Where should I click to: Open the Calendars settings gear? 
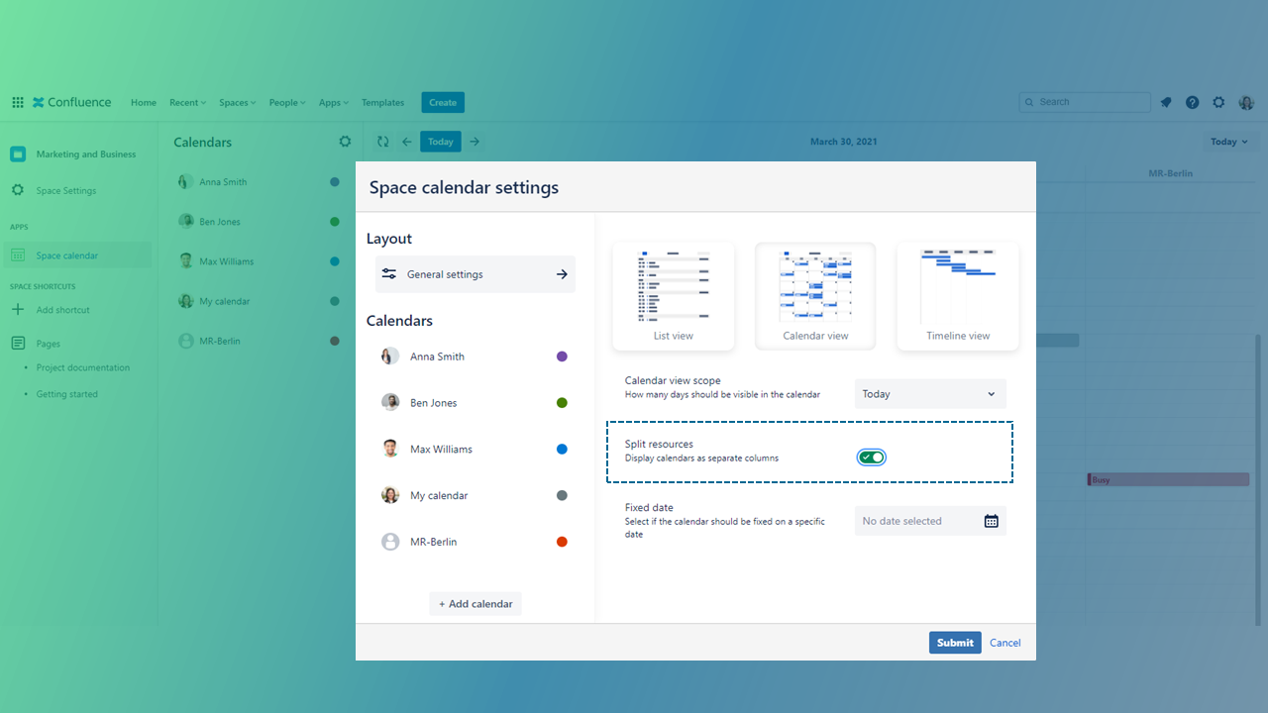pos(345,142)
